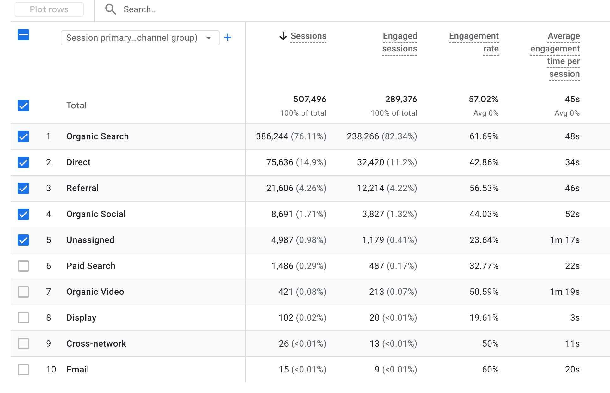Screen dimensions: 610x393
Task: Add a secondary dimension using the plus icon
Action: 228,37
